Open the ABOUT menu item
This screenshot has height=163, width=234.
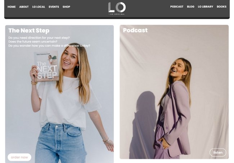(x=24, y=7)
